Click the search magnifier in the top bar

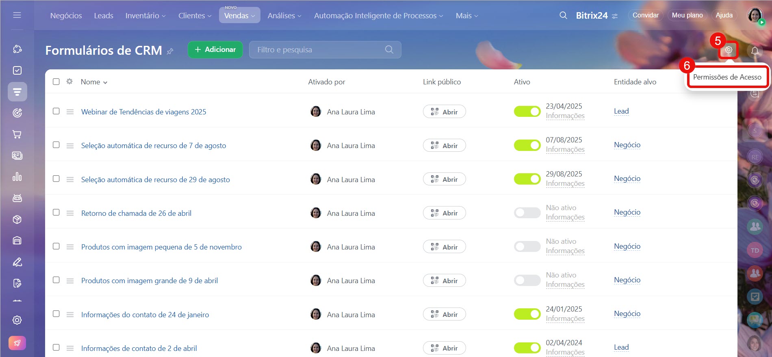click(563, 15)
